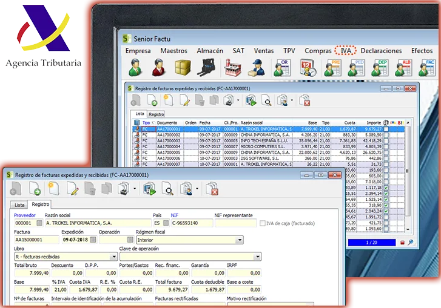The image size is (441, 308).
Task: Open the ALB albaranes icon
Action: [x=403, y=68]
